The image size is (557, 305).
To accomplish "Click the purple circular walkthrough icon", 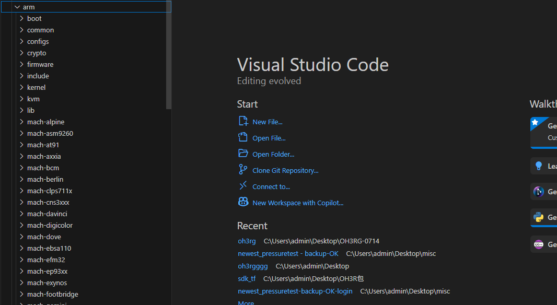I will pyautogui.click(x=539, y=192).
